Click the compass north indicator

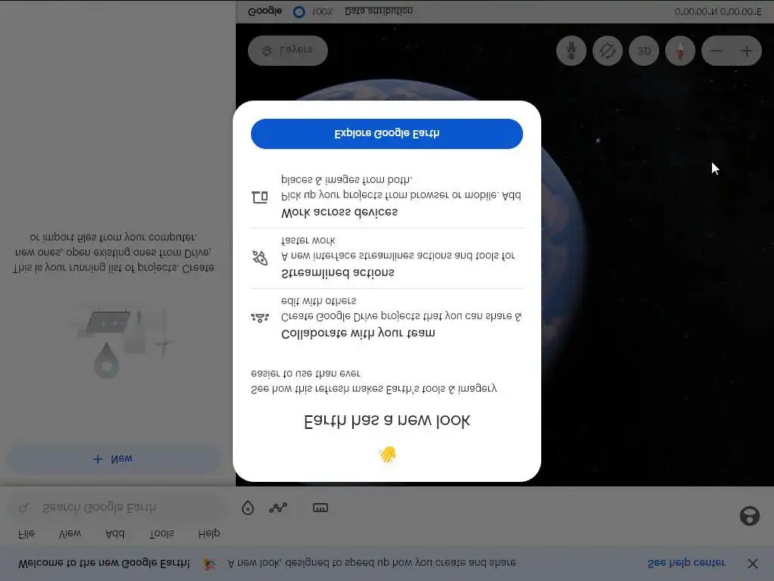click(x=680, y=51)
